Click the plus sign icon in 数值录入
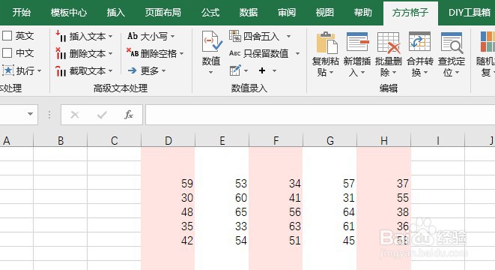495x270 pixels. coord(261,70)
